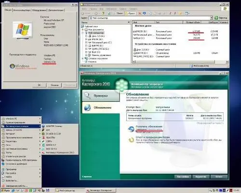Open the Вид menu in Explorer
The width and height of the screenshot is (241, 193).
pyautogui.click(x=101, y=9)
